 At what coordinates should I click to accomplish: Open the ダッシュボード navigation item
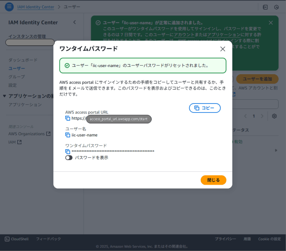tap(23, 60)
